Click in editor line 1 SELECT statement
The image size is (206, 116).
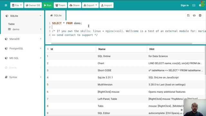(67, 23)
